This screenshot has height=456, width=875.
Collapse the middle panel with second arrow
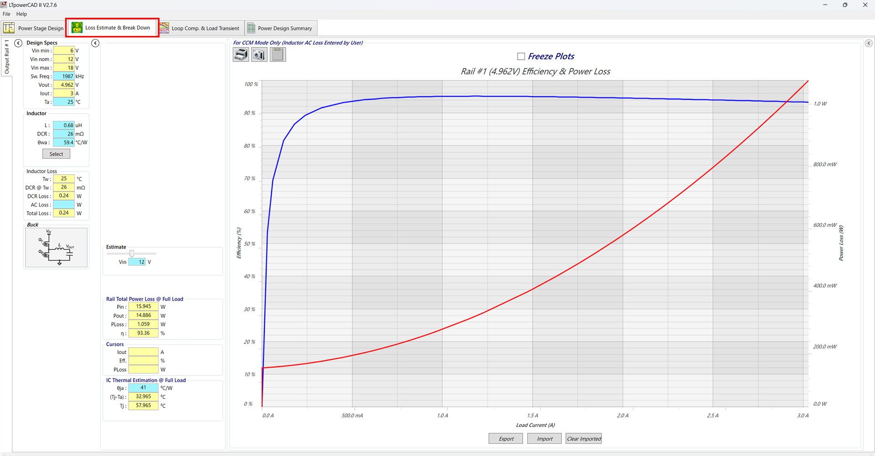point(95,43)
